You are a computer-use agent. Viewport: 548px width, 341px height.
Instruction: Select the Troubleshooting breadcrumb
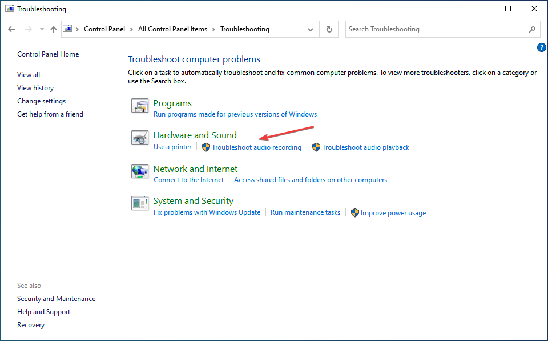[245, 29]
